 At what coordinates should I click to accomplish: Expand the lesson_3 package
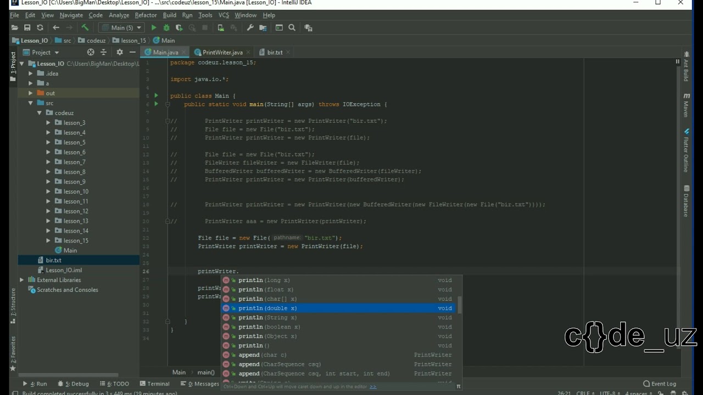[48, 123]
